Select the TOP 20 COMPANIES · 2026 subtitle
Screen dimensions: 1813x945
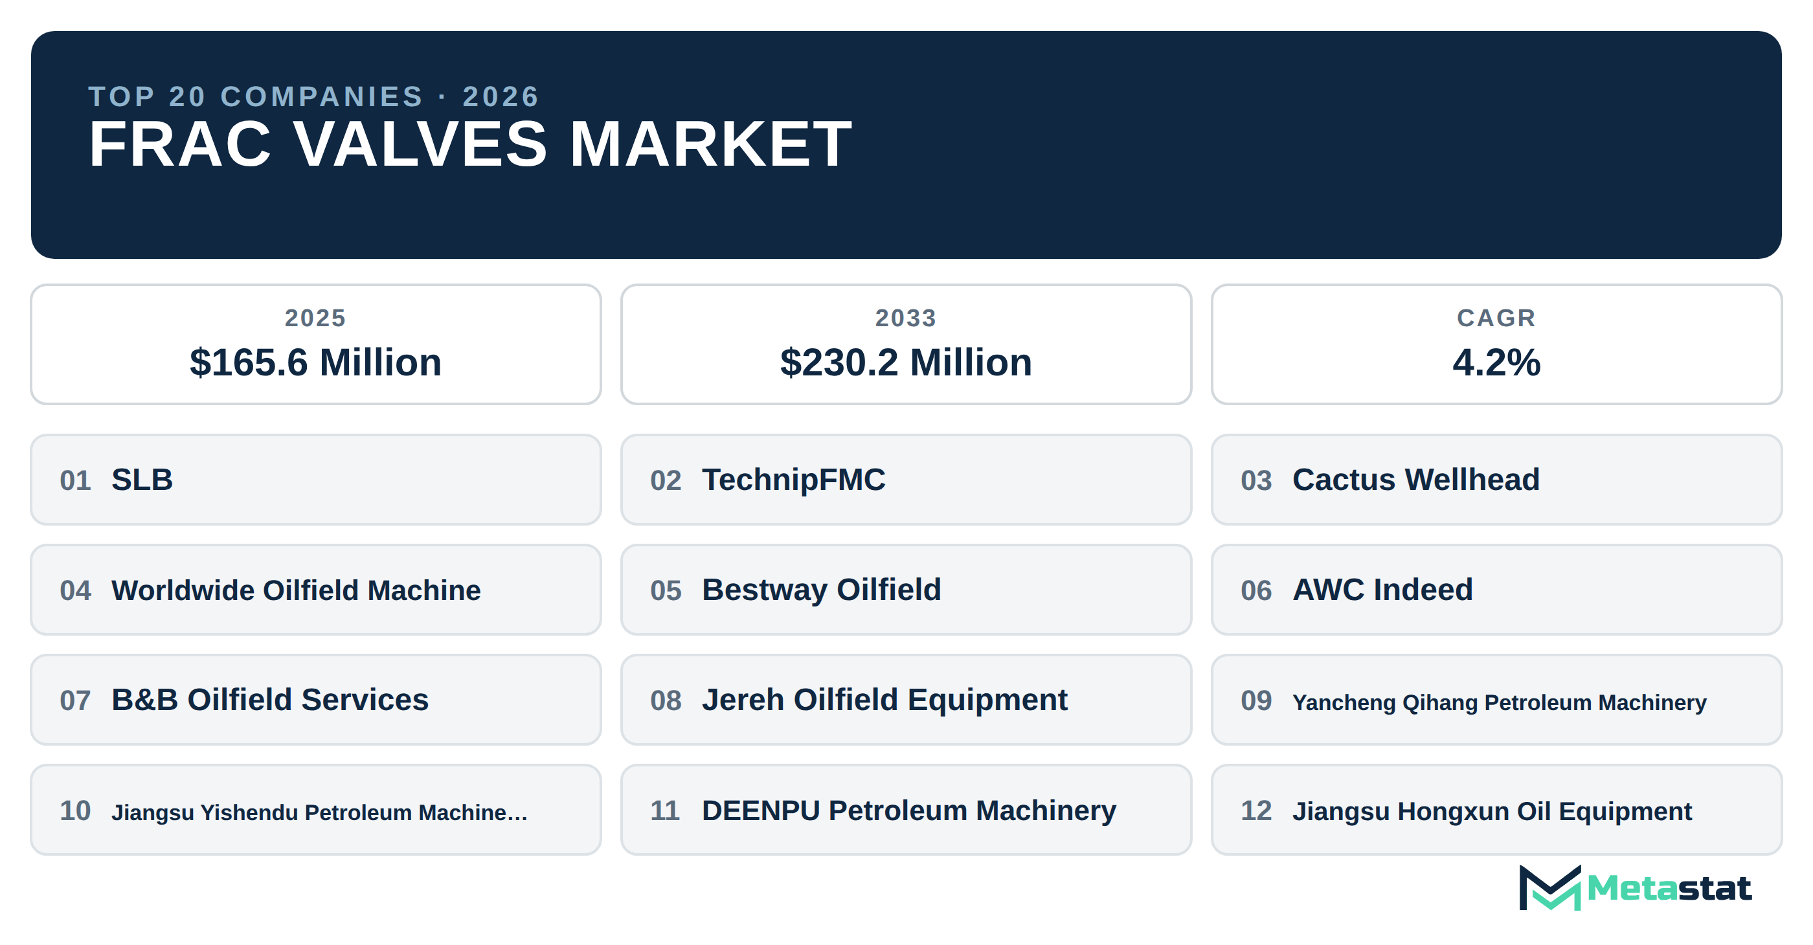(x=314, y=96)
